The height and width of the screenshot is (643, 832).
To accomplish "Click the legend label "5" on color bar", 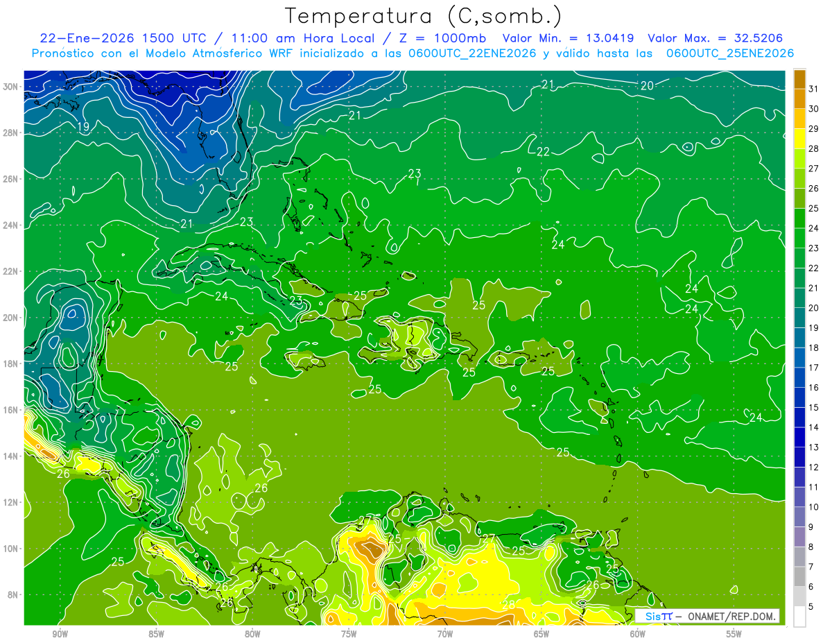I will [811, 606].
